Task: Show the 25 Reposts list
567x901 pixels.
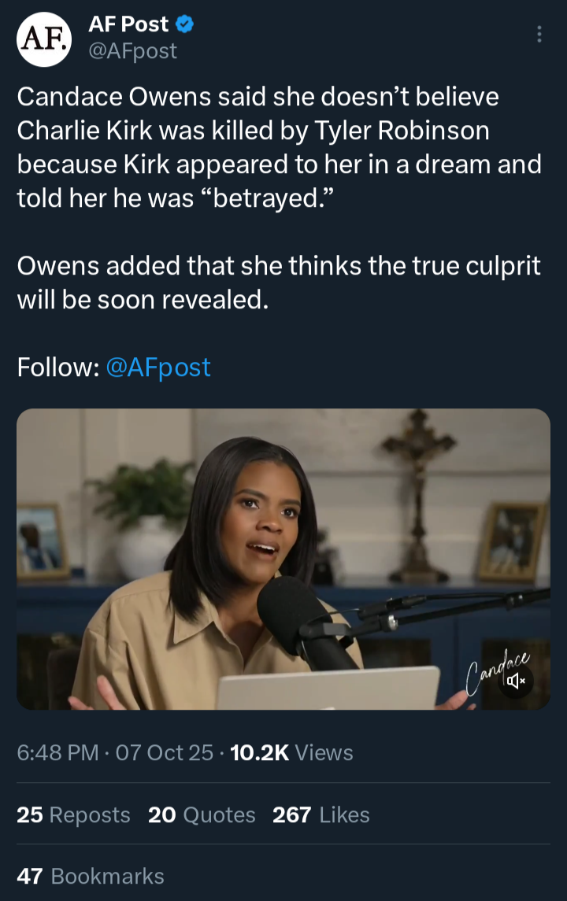Action: pos(73,814)
